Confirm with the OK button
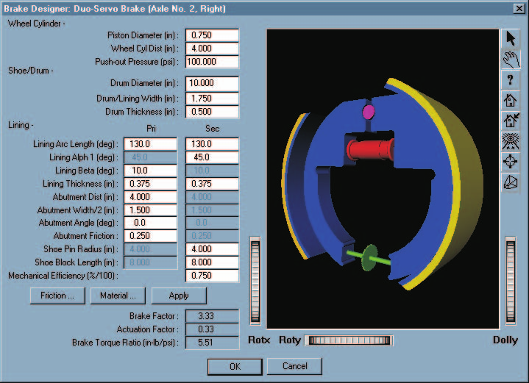 coord(235,367)
